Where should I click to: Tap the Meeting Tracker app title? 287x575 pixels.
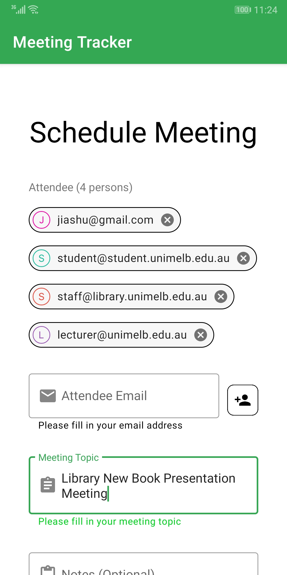pos(72,42)
